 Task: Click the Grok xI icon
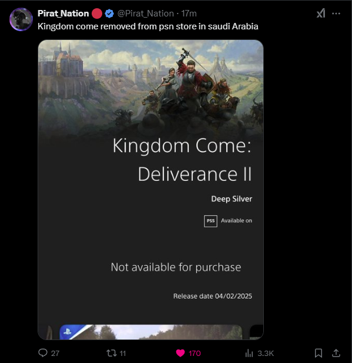pyautogui.click(x=321, y=14)
